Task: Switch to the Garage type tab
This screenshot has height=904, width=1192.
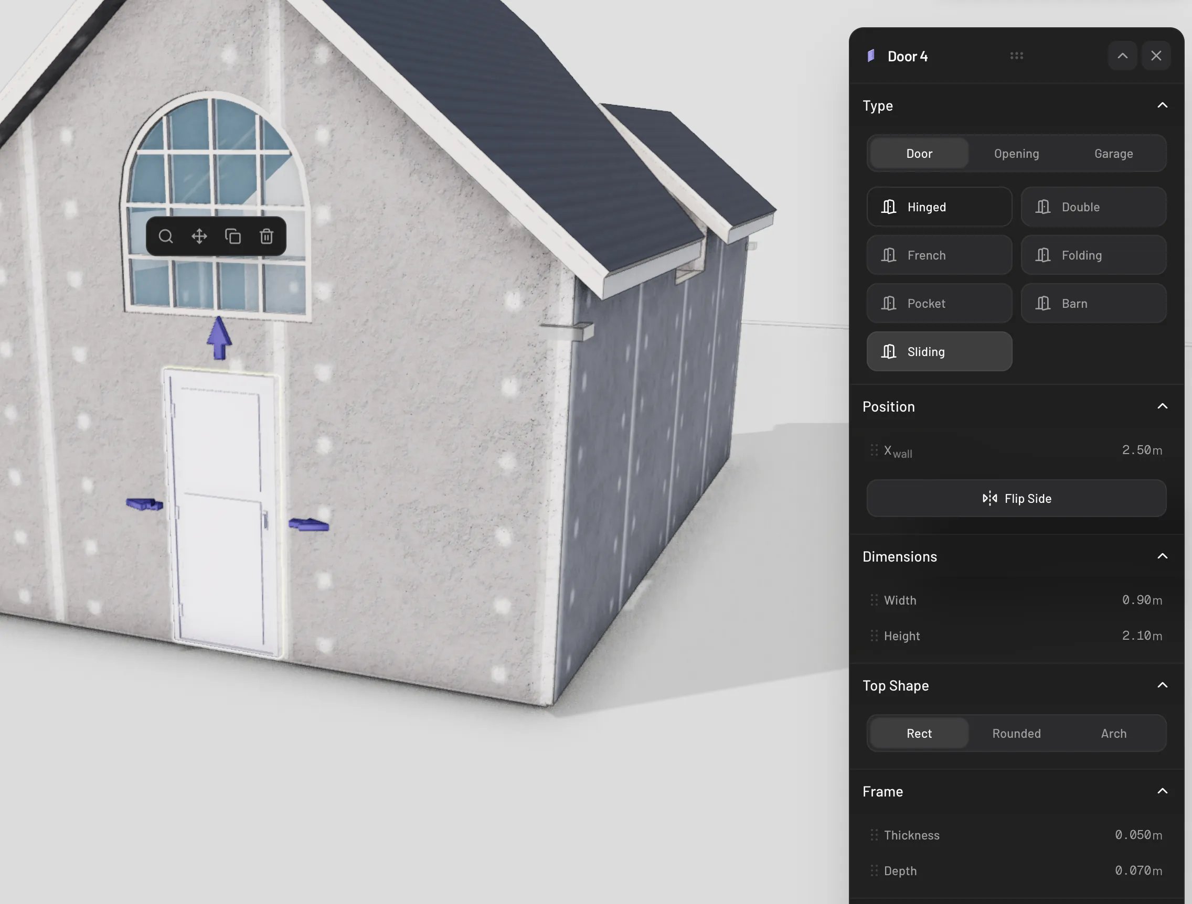Action: (1114, 154)
